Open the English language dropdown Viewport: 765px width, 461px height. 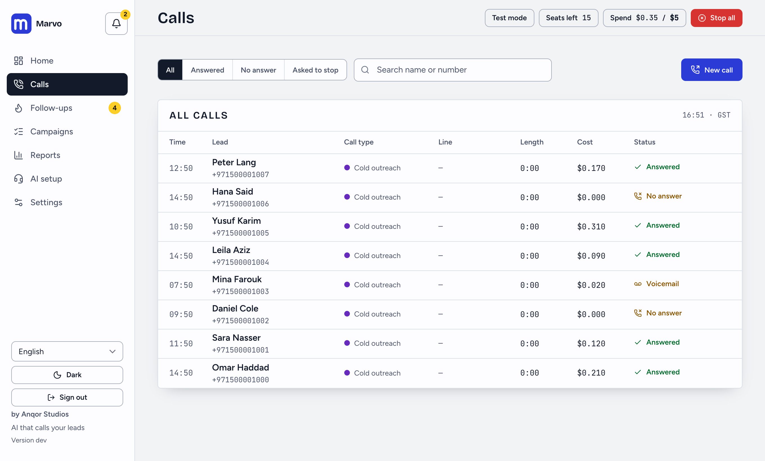tap(67, 351)
